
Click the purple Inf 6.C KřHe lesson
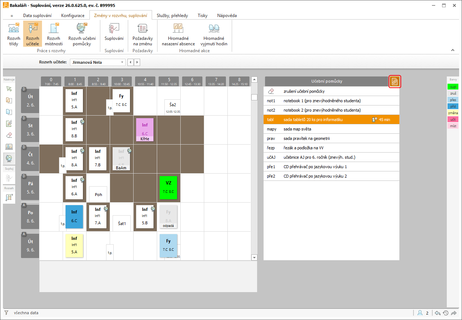145,129
